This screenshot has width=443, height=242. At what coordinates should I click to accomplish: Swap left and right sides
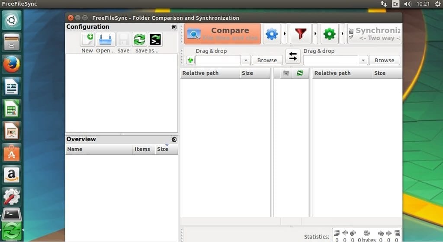[293, 57]
